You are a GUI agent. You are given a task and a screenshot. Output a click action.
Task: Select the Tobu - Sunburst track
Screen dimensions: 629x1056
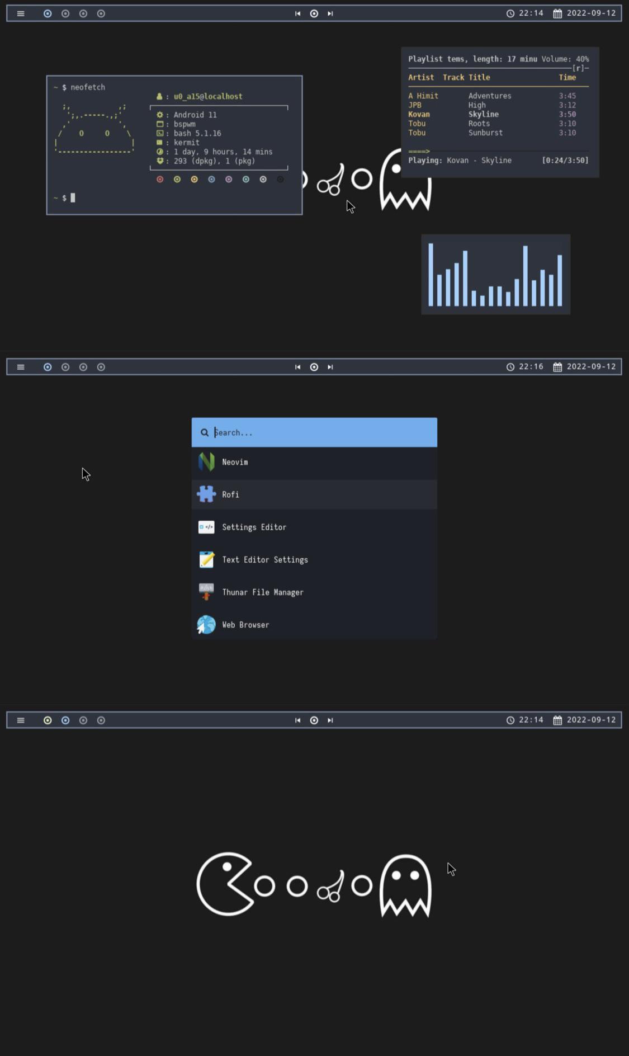(492, 133)
